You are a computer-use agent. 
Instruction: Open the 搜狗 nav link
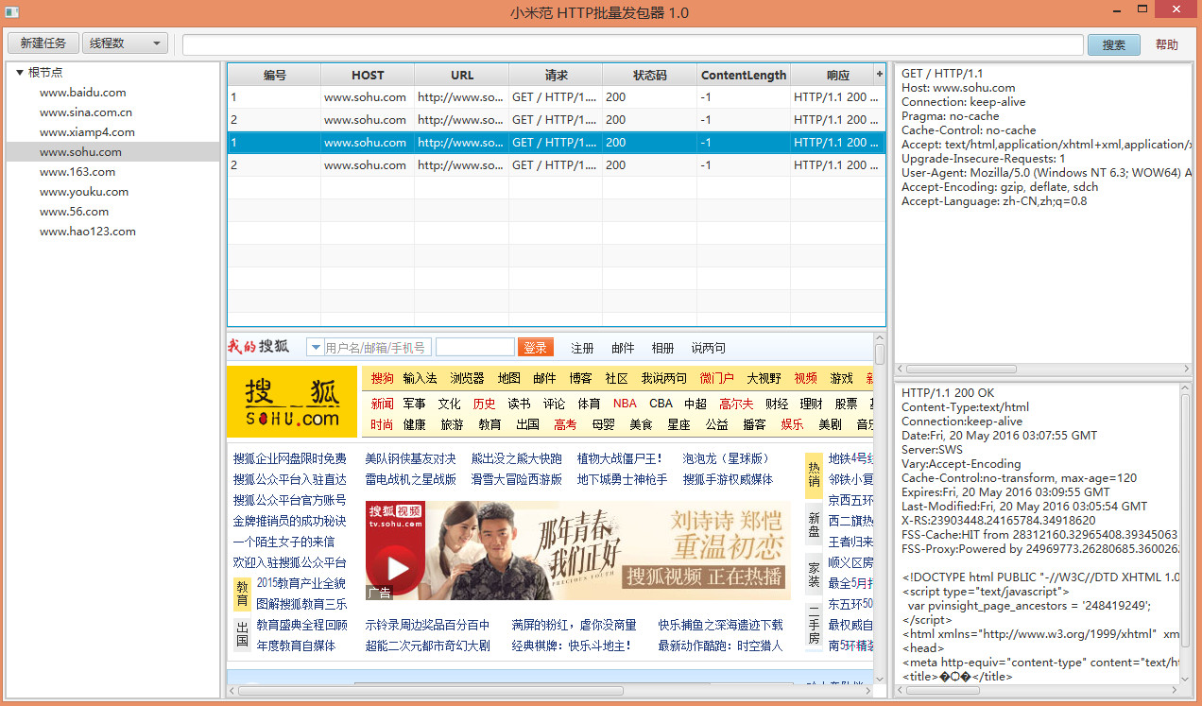pos(382,378)
